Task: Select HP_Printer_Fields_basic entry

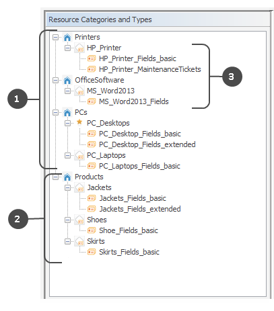Action: click(x=137, y=58)
